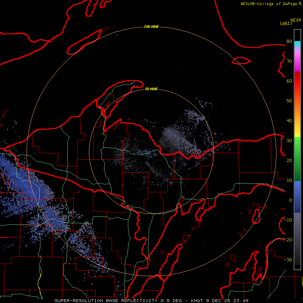
Task: Click the green segment of the dBZ color bar
Action: (297, 159)
